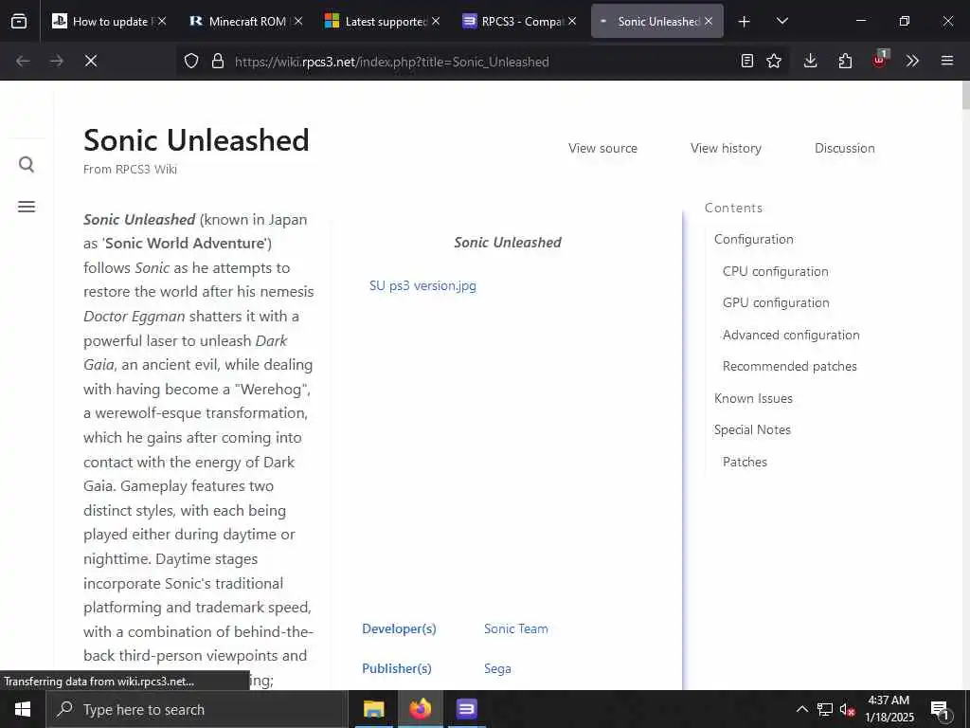Stop loading the page
This screenshot has height=728, width=970.
(90, 61)
